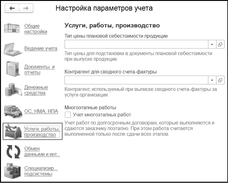Open the Ведение учета section
228x183 pixels.
click(x=41, y=48)
